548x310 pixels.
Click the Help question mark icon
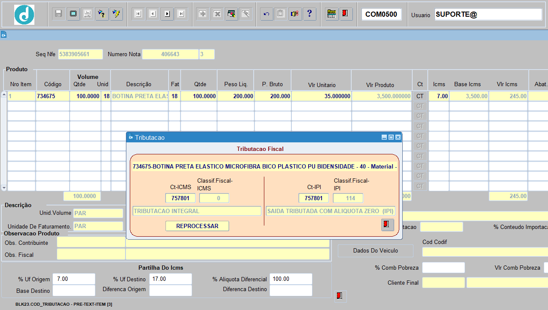point(309,14)
